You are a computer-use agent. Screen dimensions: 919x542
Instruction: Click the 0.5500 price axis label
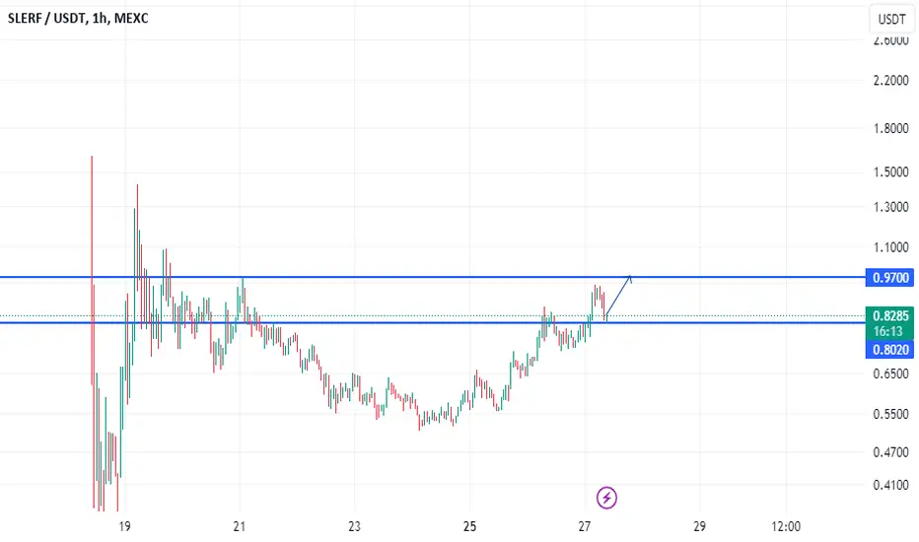point(890,414)
